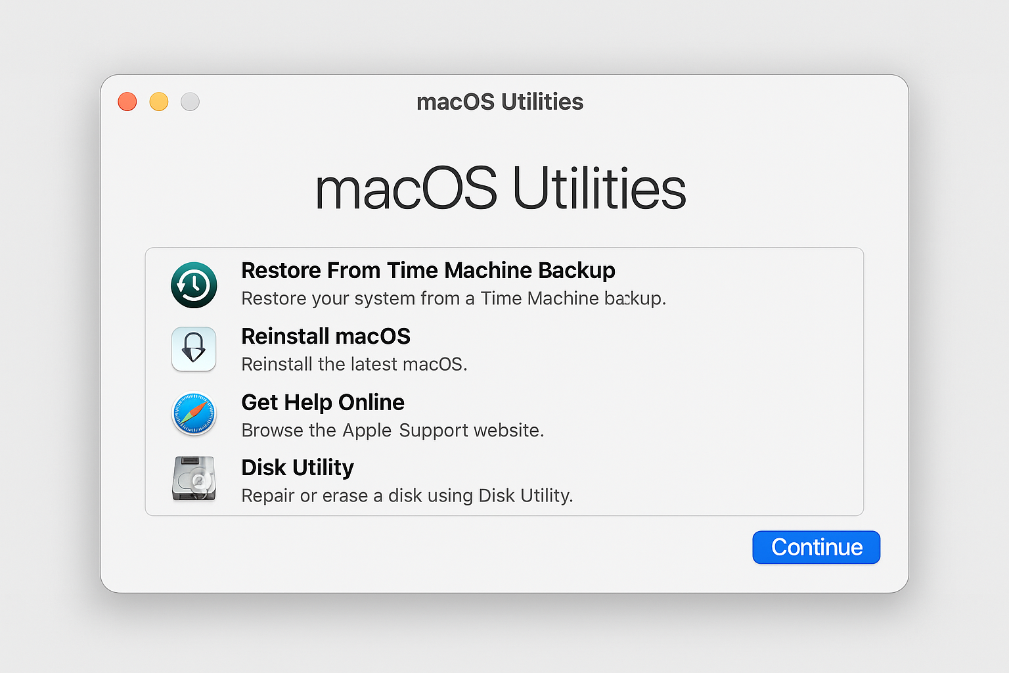This screenshot has height=673, width=1009.
Task: Select the Disk Utility hard drive icon
Action: click(x=194, y=478)
